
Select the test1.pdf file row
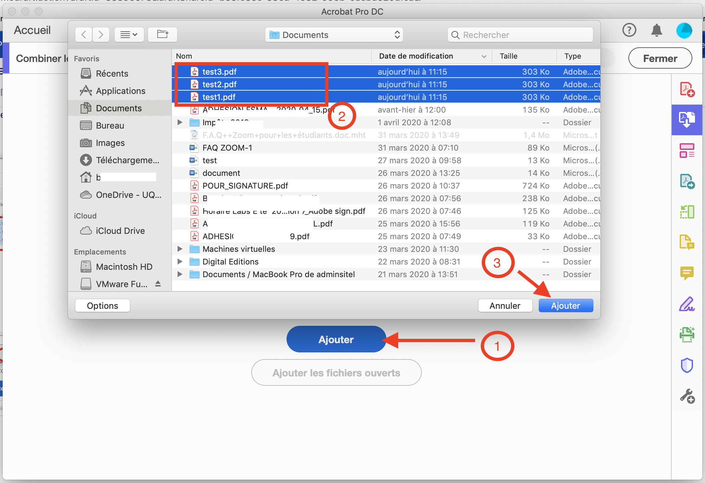click(386, 97)
